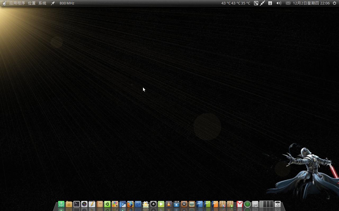Click the 800 MHz CPU frequency applet
The width and height of the screenshot is (339, 211).
point(67,3)
